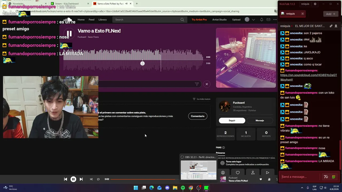Open the user avatar menu

click(247, 19)
